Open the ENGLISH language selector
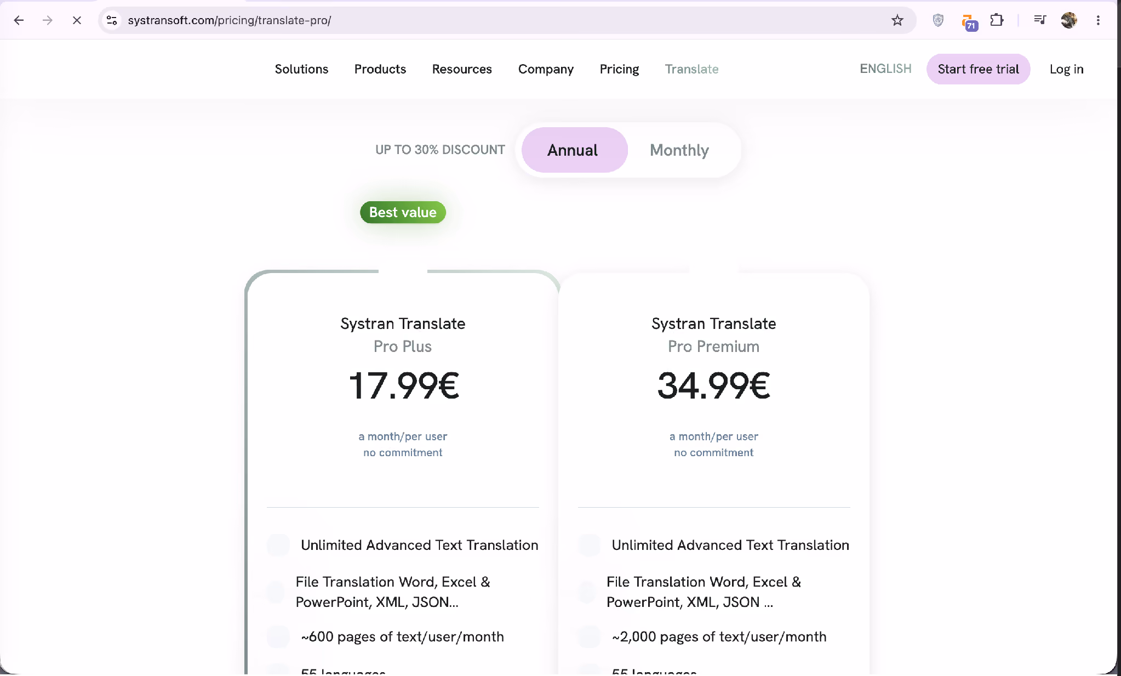 pyautogui.click(x=885, y=69)
